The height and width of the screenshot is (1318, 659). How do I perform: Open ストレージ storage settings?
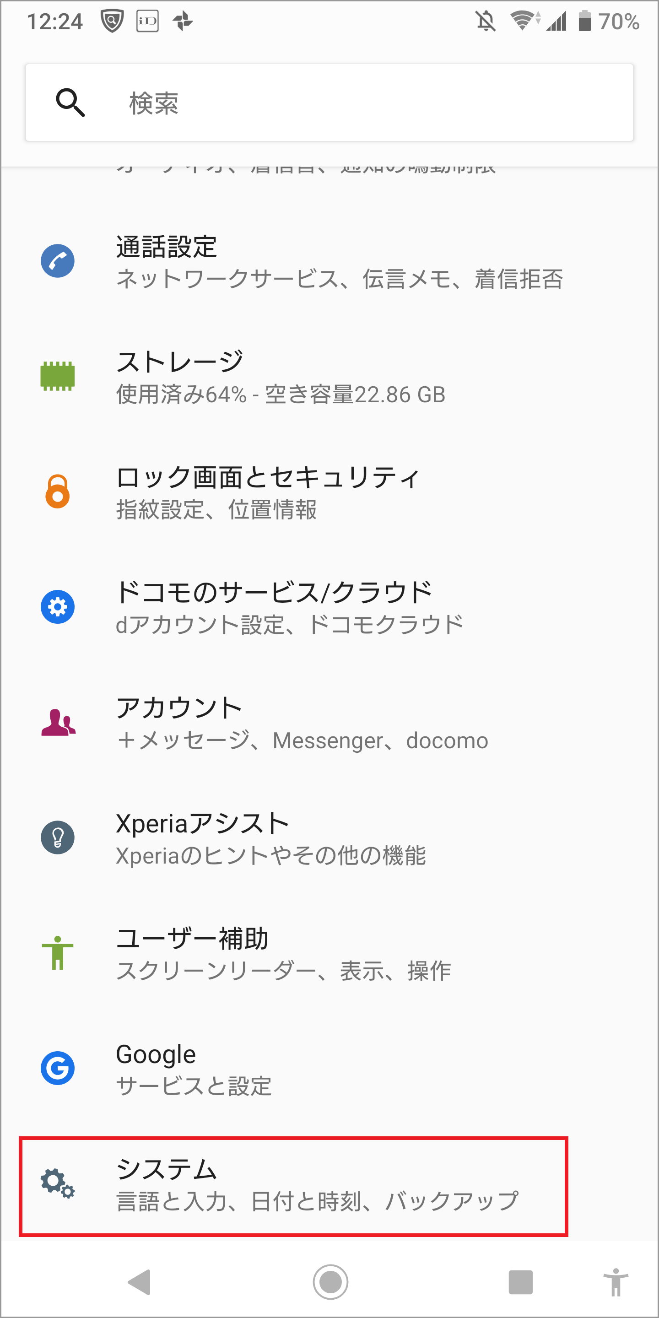click(x=329, y=377)
